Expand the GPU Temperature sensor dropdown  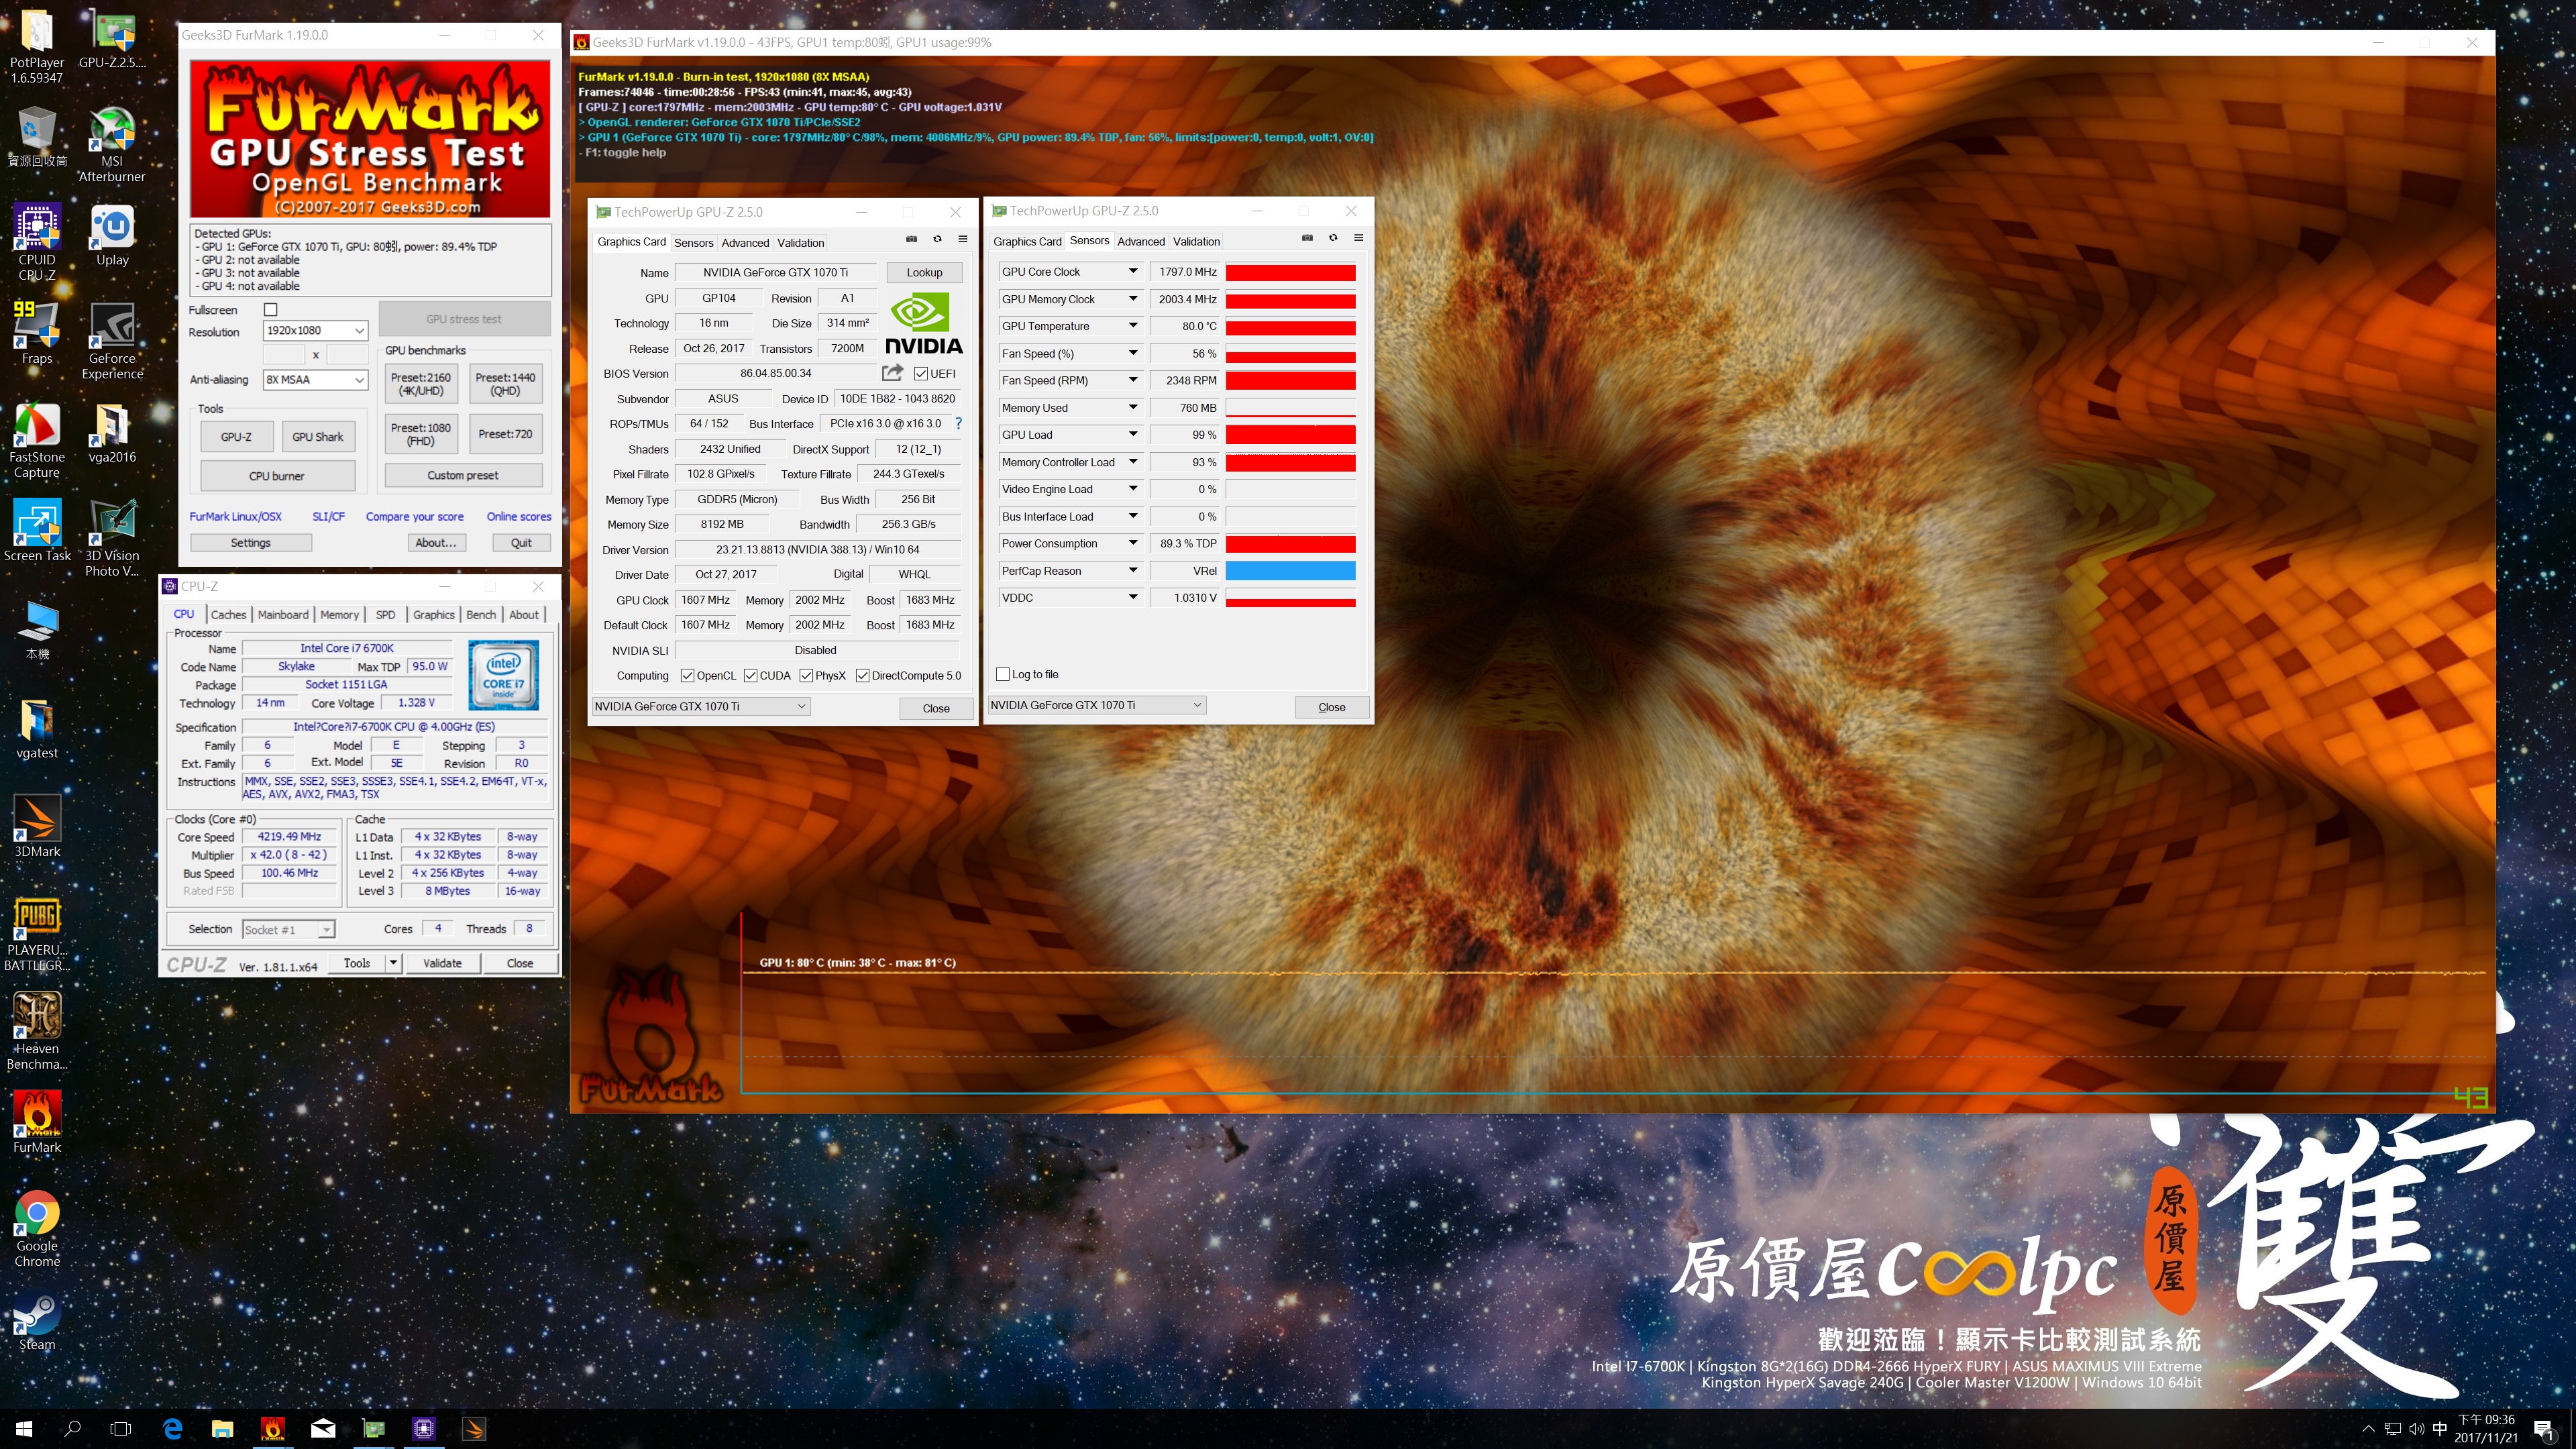pyautogui.click(x=1133, y=326)
